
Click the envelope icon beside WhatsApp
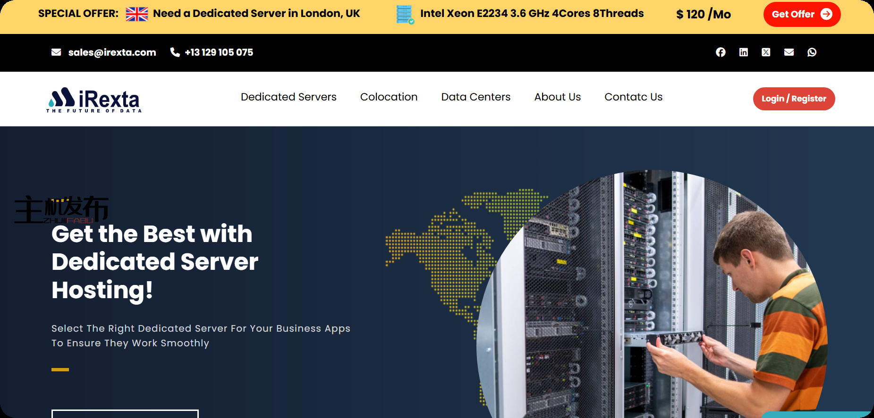(x=789, y=52)
